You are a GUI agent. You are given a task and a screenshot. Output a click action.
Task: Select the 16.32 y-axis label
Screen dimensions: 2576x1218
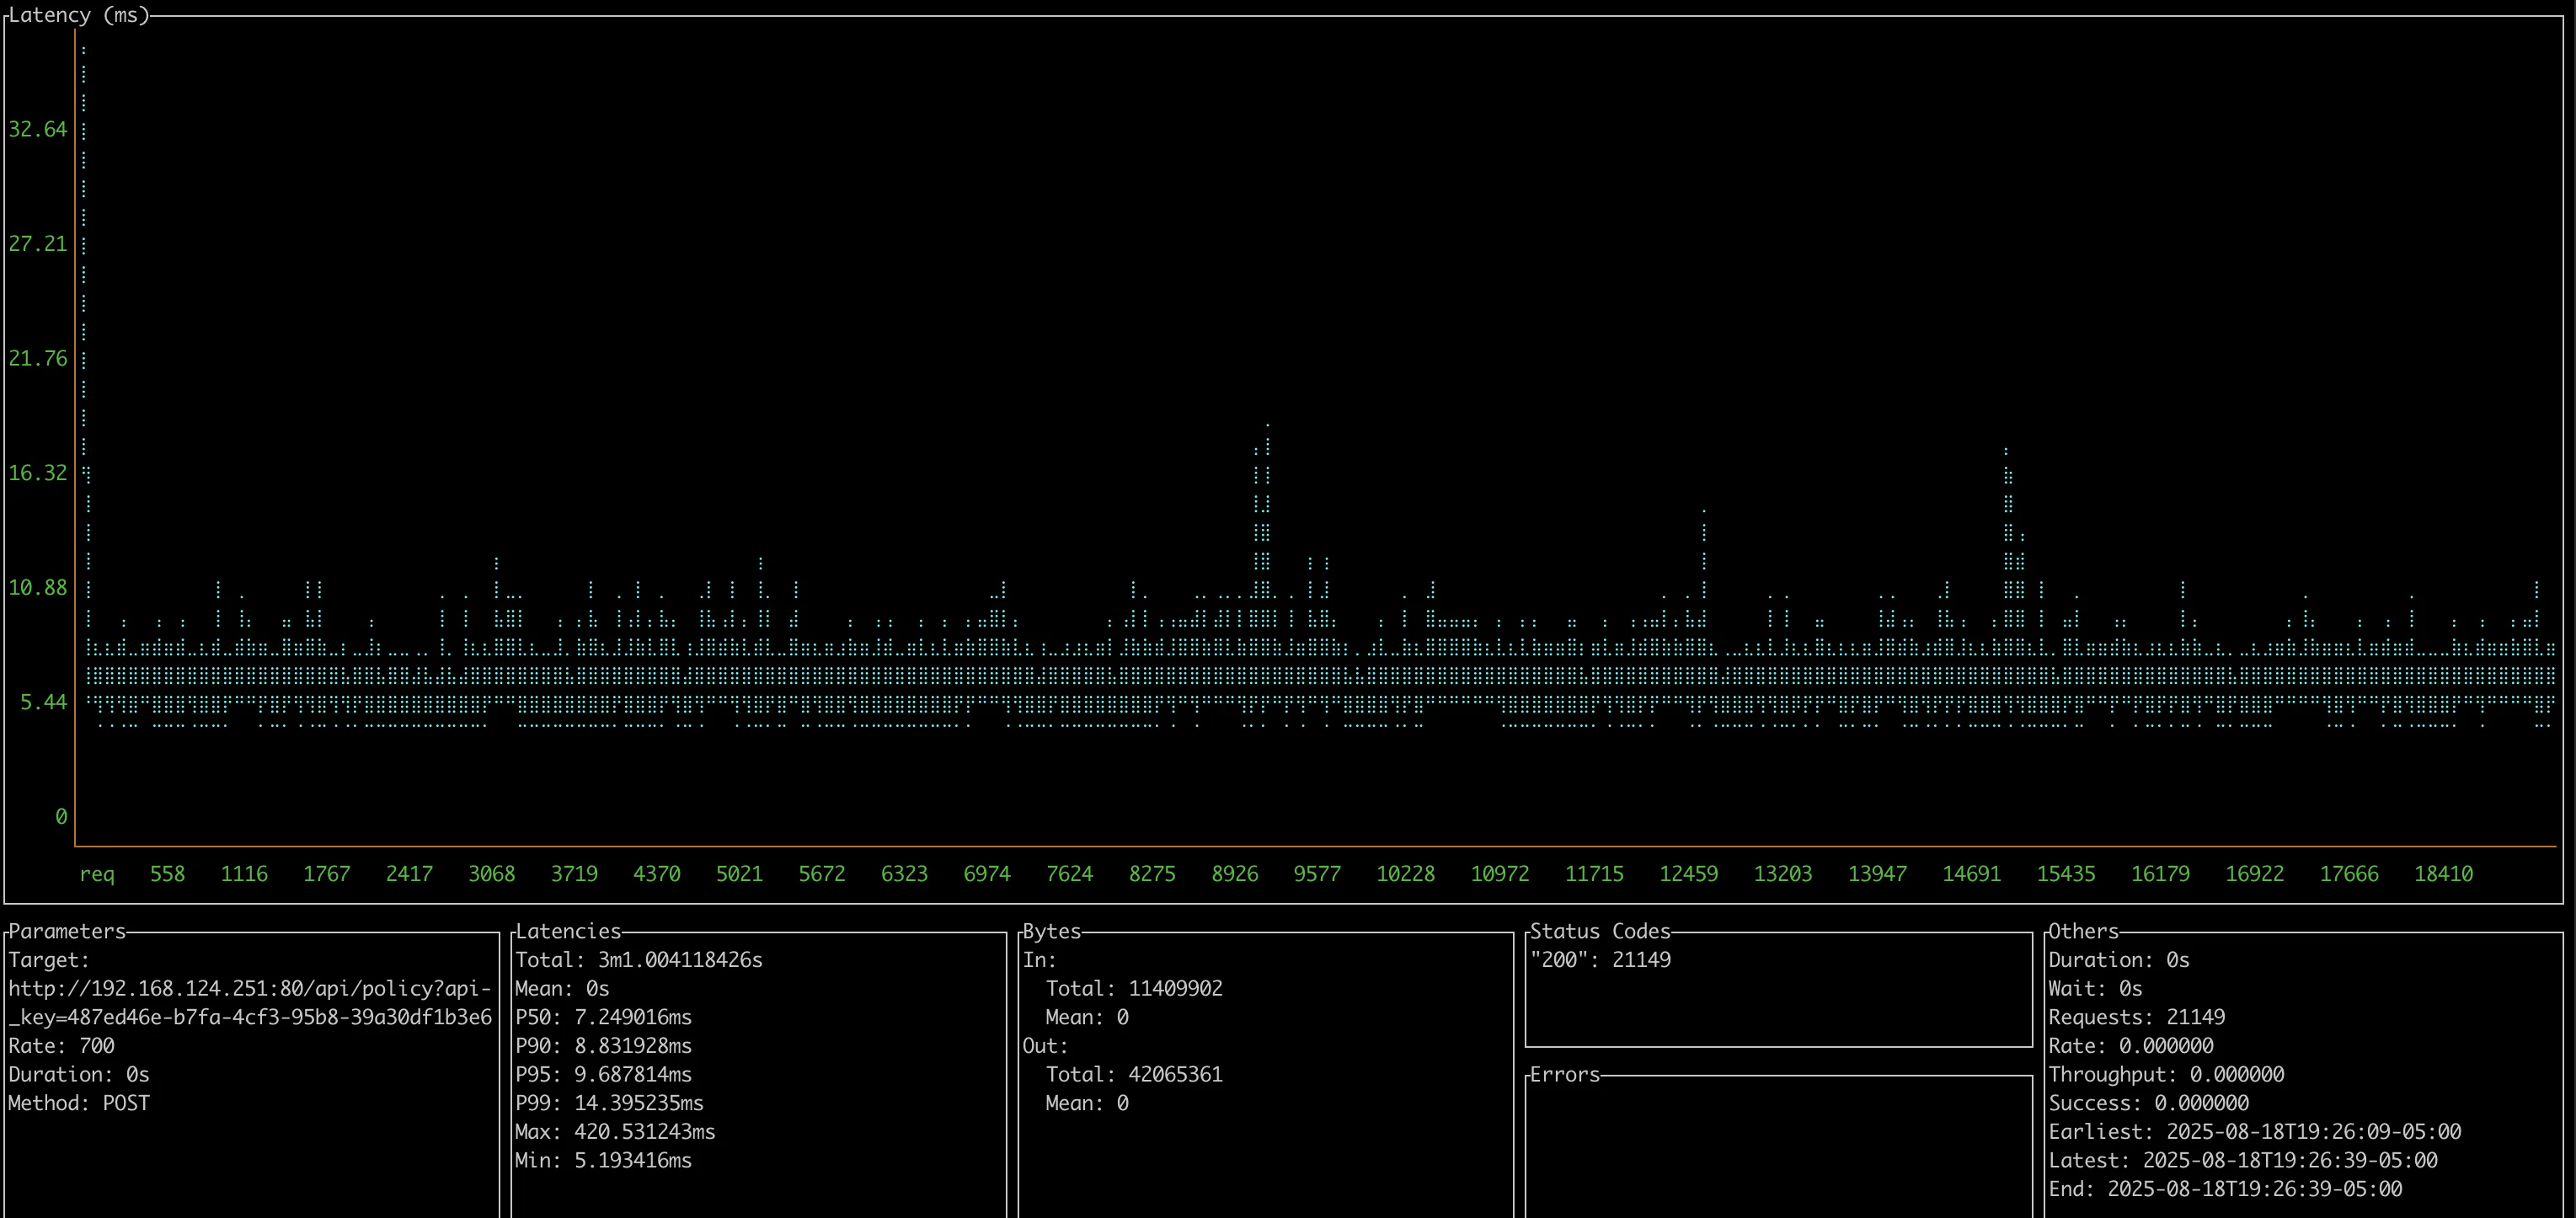click(38, 473)
